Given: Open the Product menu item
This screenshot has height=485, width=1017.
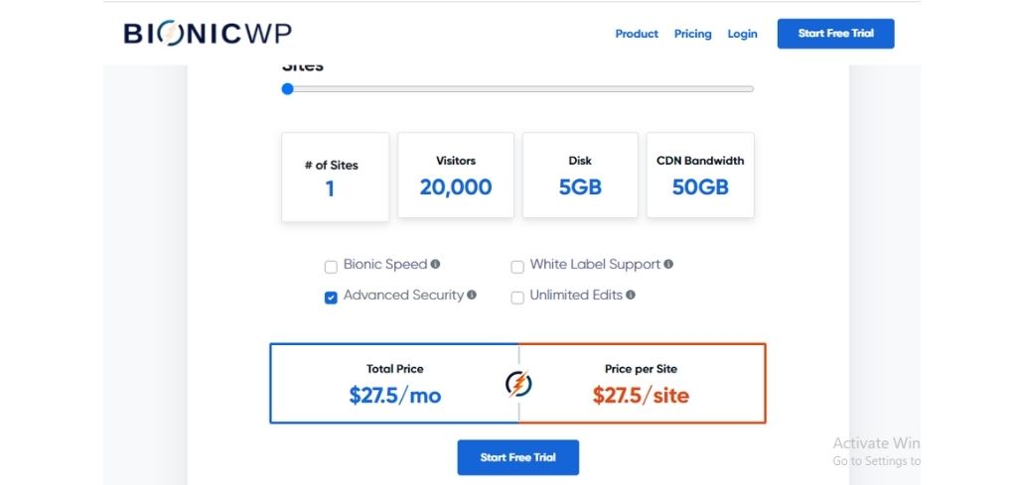Looking at the screenshot, I should point(637,34).
